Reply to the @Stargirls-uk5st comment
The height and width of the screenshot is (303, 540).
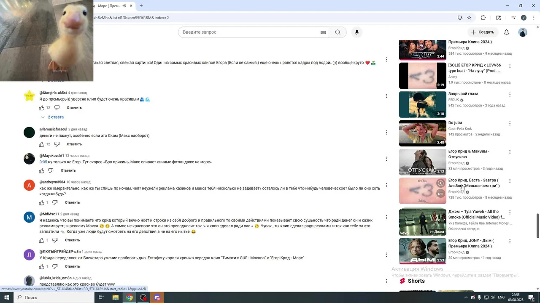point(74,108)
